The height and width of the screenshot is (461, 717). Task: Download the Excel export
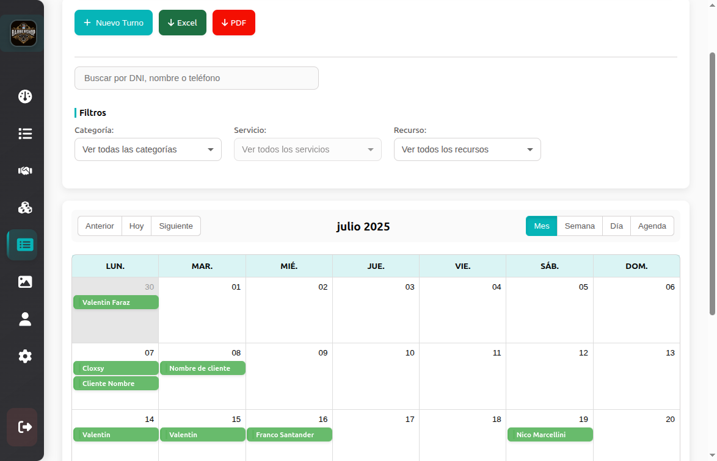pos(182,23)
